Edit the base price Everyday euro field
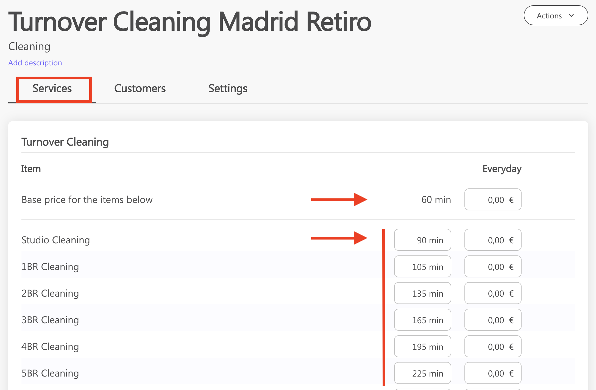This screenshot has width=596, height=390. (493, 199)
